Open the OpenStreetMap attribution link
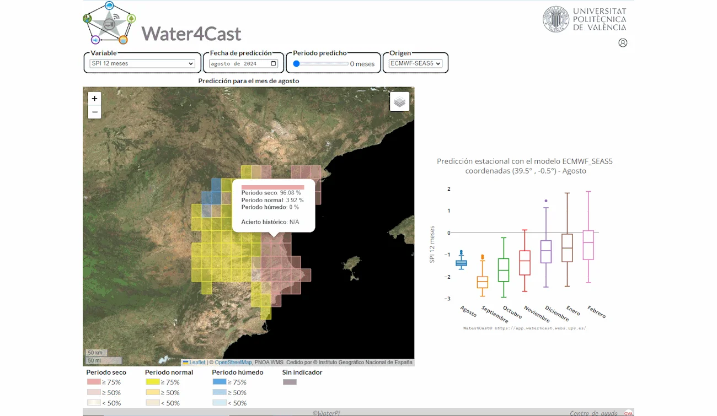The width and height of the screenshot is (717, 416). click(233, 363)
